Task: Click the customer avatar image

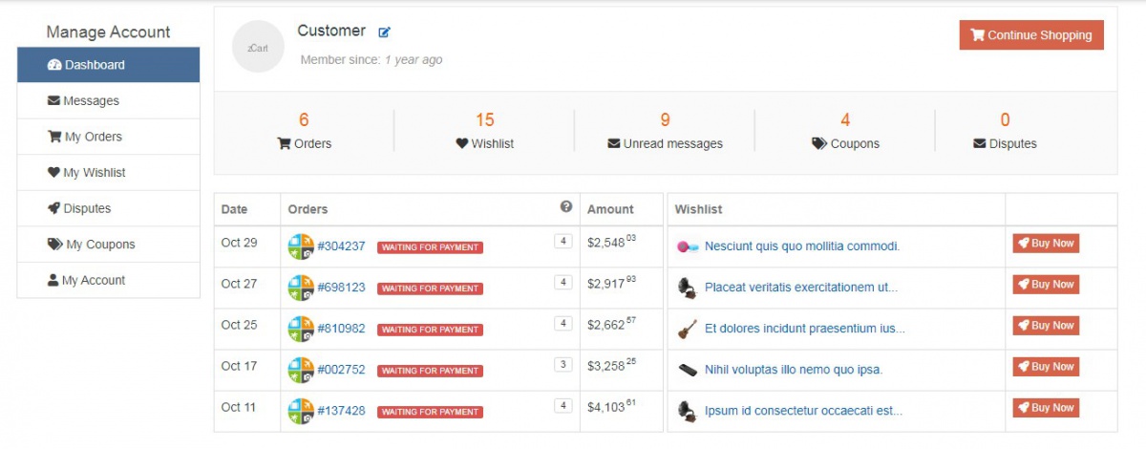Action: coord(258,47)
